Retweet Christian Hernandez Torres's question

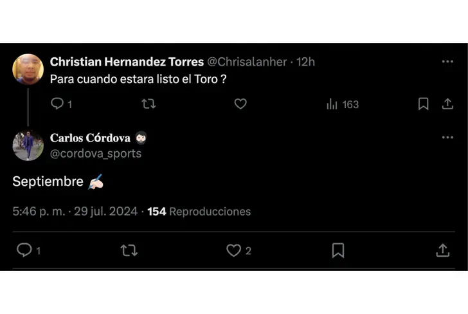[148, 104]
